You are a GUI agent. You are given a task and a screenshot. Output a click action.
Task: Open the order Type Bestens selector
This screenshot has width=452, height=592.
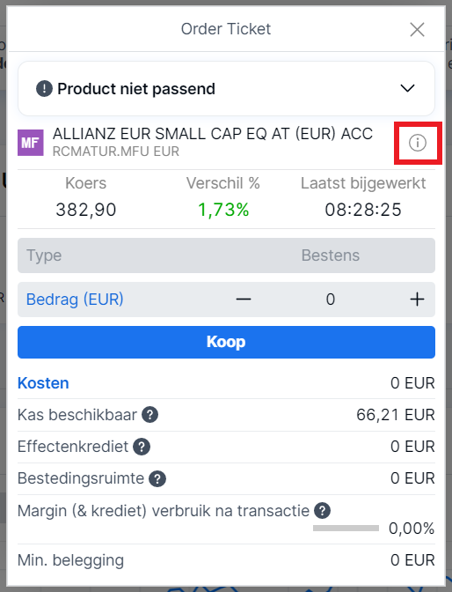point(226,255)
